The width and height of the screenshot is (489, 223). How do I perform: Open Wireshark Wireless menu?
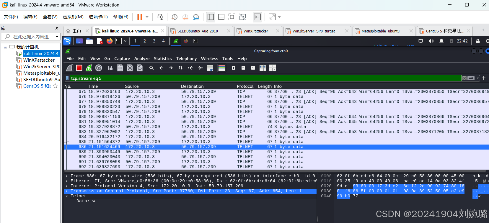tap(210, 59)
